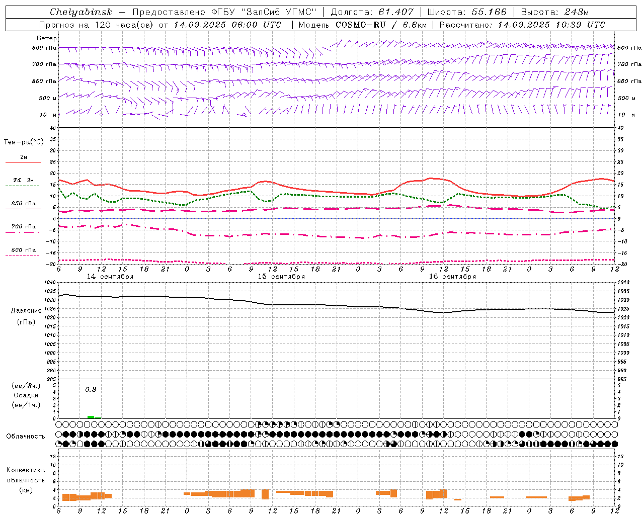The image size is (644, 515).
Task: Select the 10 м wind level label on the left
Action: [x=48, y=115]
